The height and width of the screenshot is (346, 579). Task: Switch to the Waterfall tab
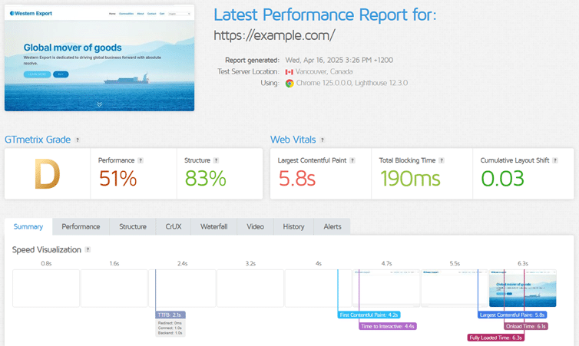(213, 226)
